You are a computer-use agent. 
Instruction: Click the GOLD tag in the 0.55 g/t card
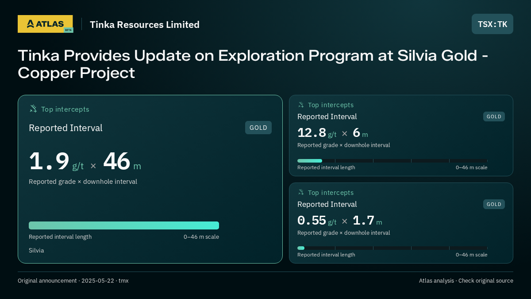click(494, 204)
